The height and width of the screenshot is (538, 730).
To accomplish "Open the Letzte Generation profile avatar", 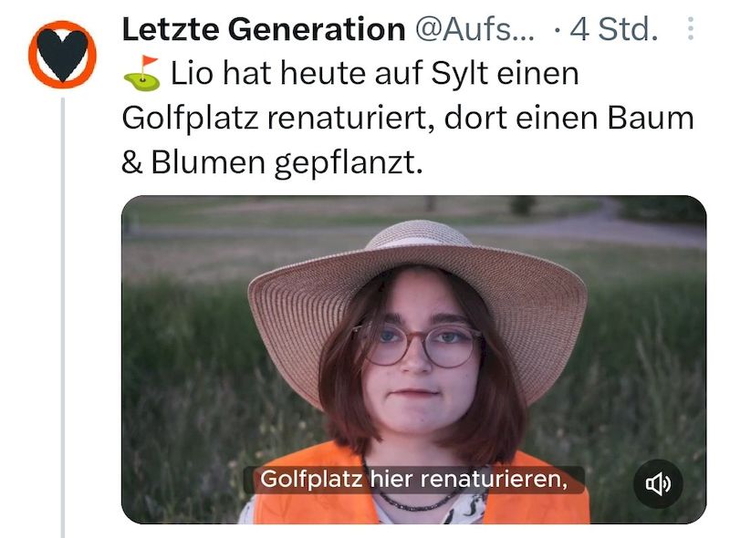I will 62,55.
